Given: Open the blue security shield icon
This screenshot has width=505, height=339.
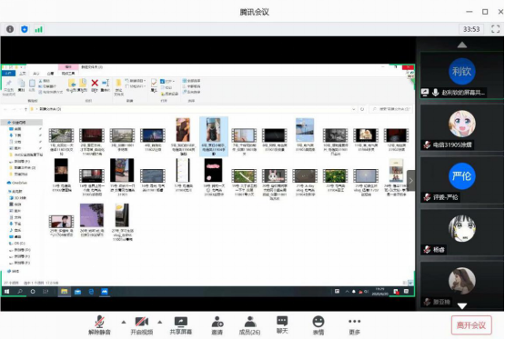Looking at the screenshot, I should click(x=25, y=29).
